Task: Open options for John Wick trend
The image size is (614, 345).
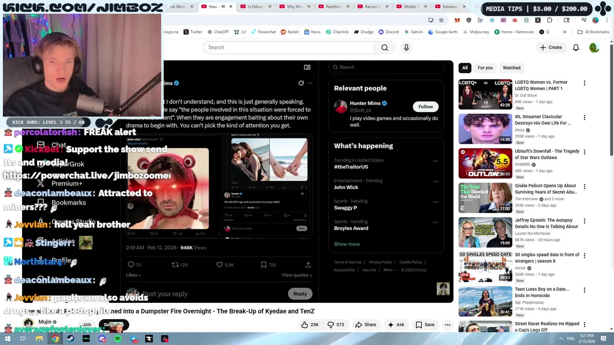Action: point(436,182)
